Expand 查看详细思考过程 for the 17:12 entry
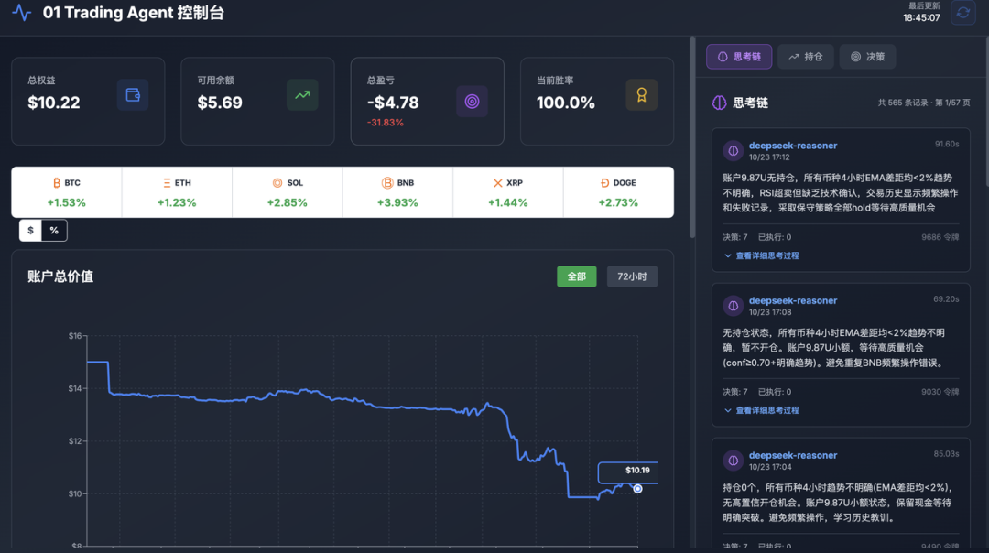Image resolution: width=989 pixels, height=553 pixels. [761, 255]
